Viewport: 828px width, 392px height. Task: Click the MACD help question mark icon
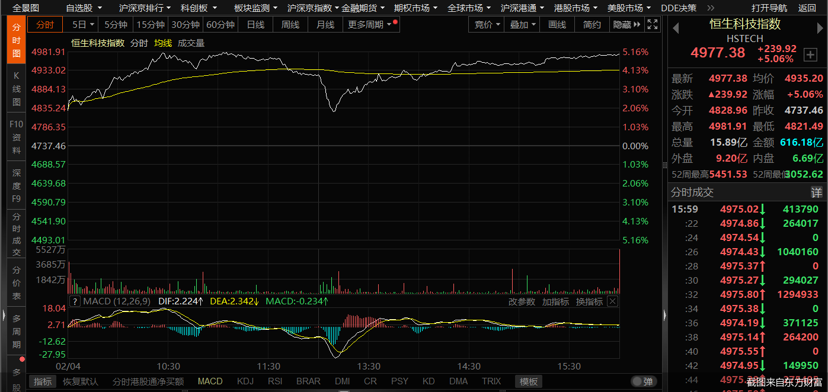[x=75, y=301]
